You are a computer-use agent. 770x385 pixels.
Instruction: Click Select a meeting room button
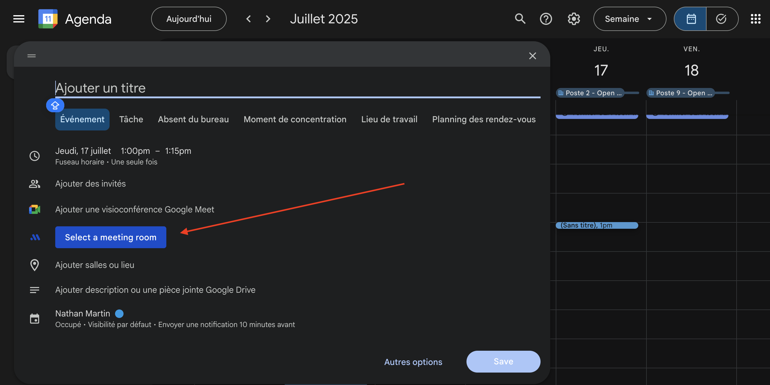[111, 237]
